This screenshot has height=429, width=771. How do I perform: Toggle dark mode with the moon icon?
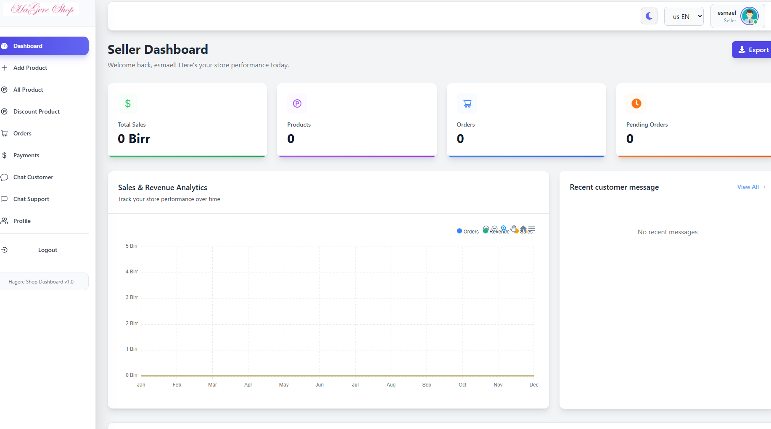point(649,16)
